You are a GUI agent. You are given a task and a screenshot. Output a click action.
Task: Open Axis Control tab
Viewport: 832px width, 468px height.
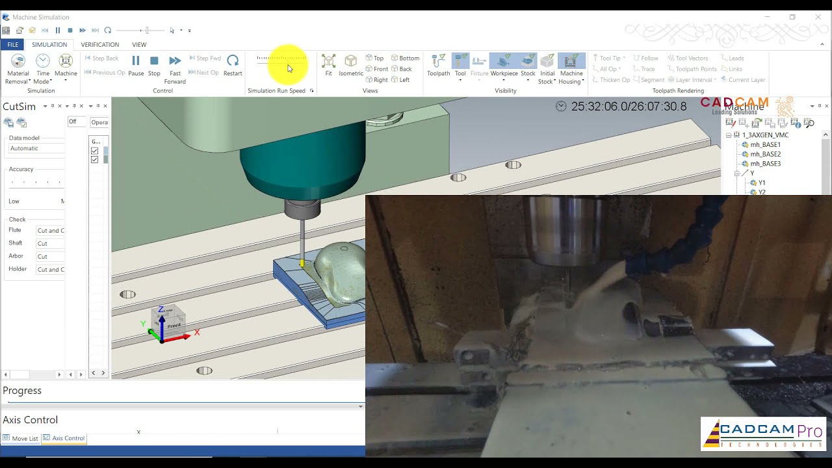(64, 438)
